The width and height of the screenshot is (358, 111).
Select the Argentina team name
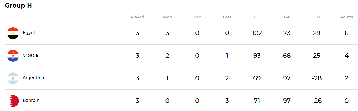click(33, 78)
